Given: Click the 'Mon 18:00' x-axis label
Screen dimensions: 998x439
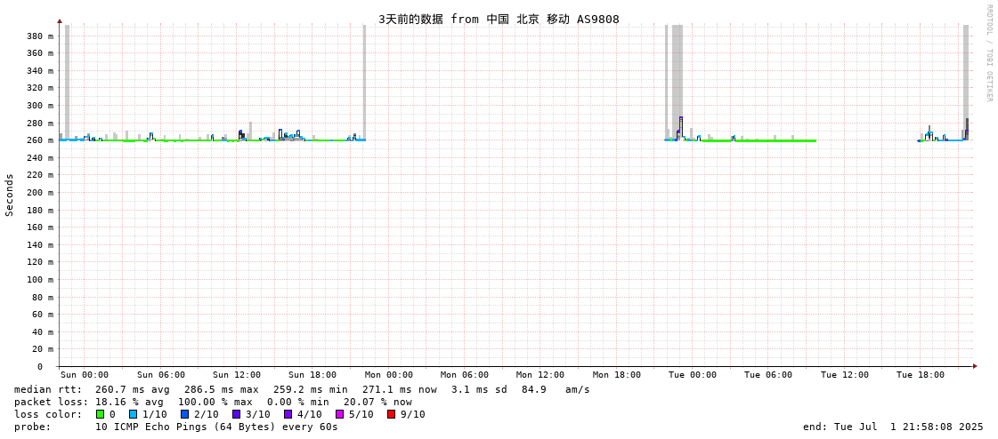Looking at the screenshot, I should pos(617,375).
